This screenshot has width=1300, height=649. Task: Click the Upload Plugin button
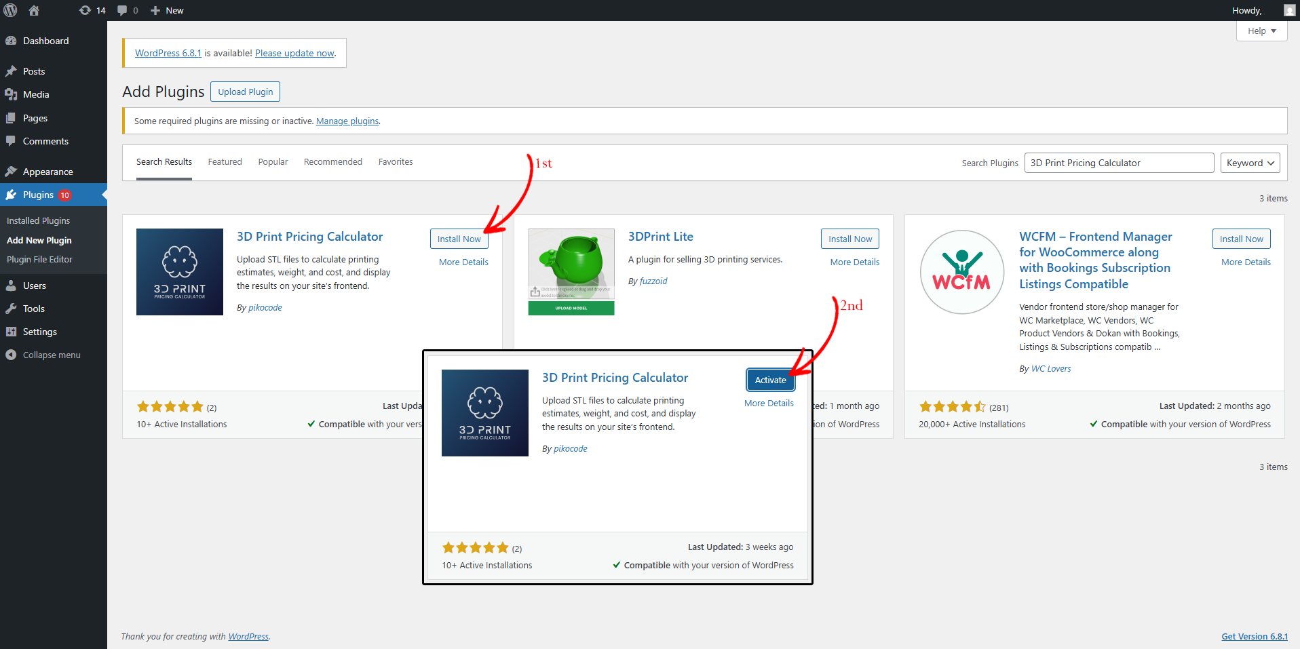[x=245, y=92]
